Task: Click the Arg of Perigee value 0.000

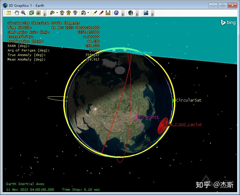Action: 94,50
